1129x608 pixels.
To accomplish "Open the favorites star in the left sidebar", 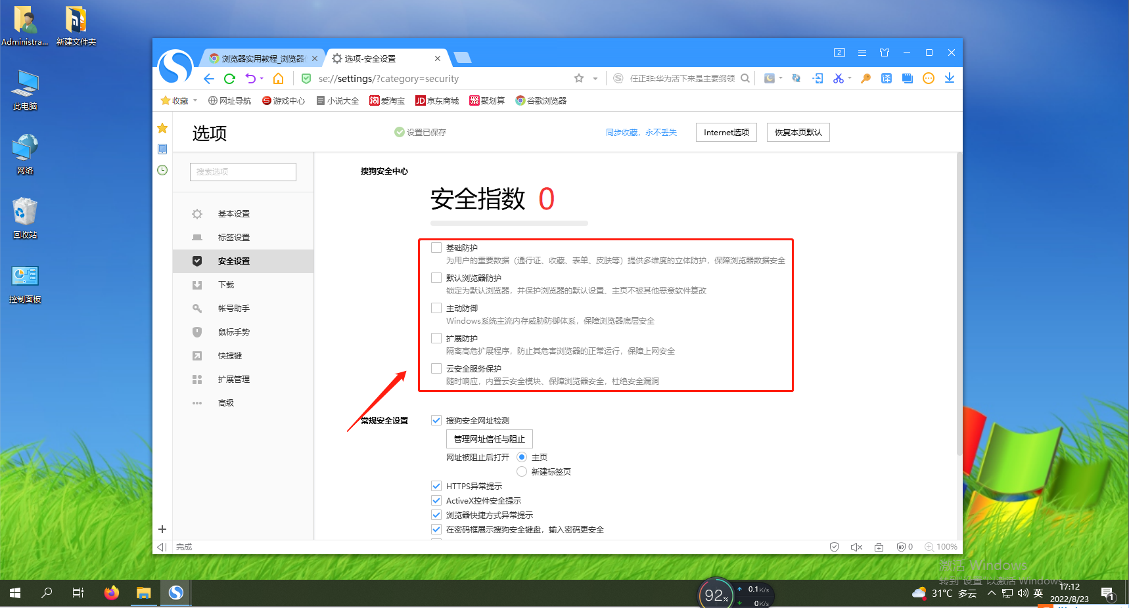I will (x=162, y=128).
